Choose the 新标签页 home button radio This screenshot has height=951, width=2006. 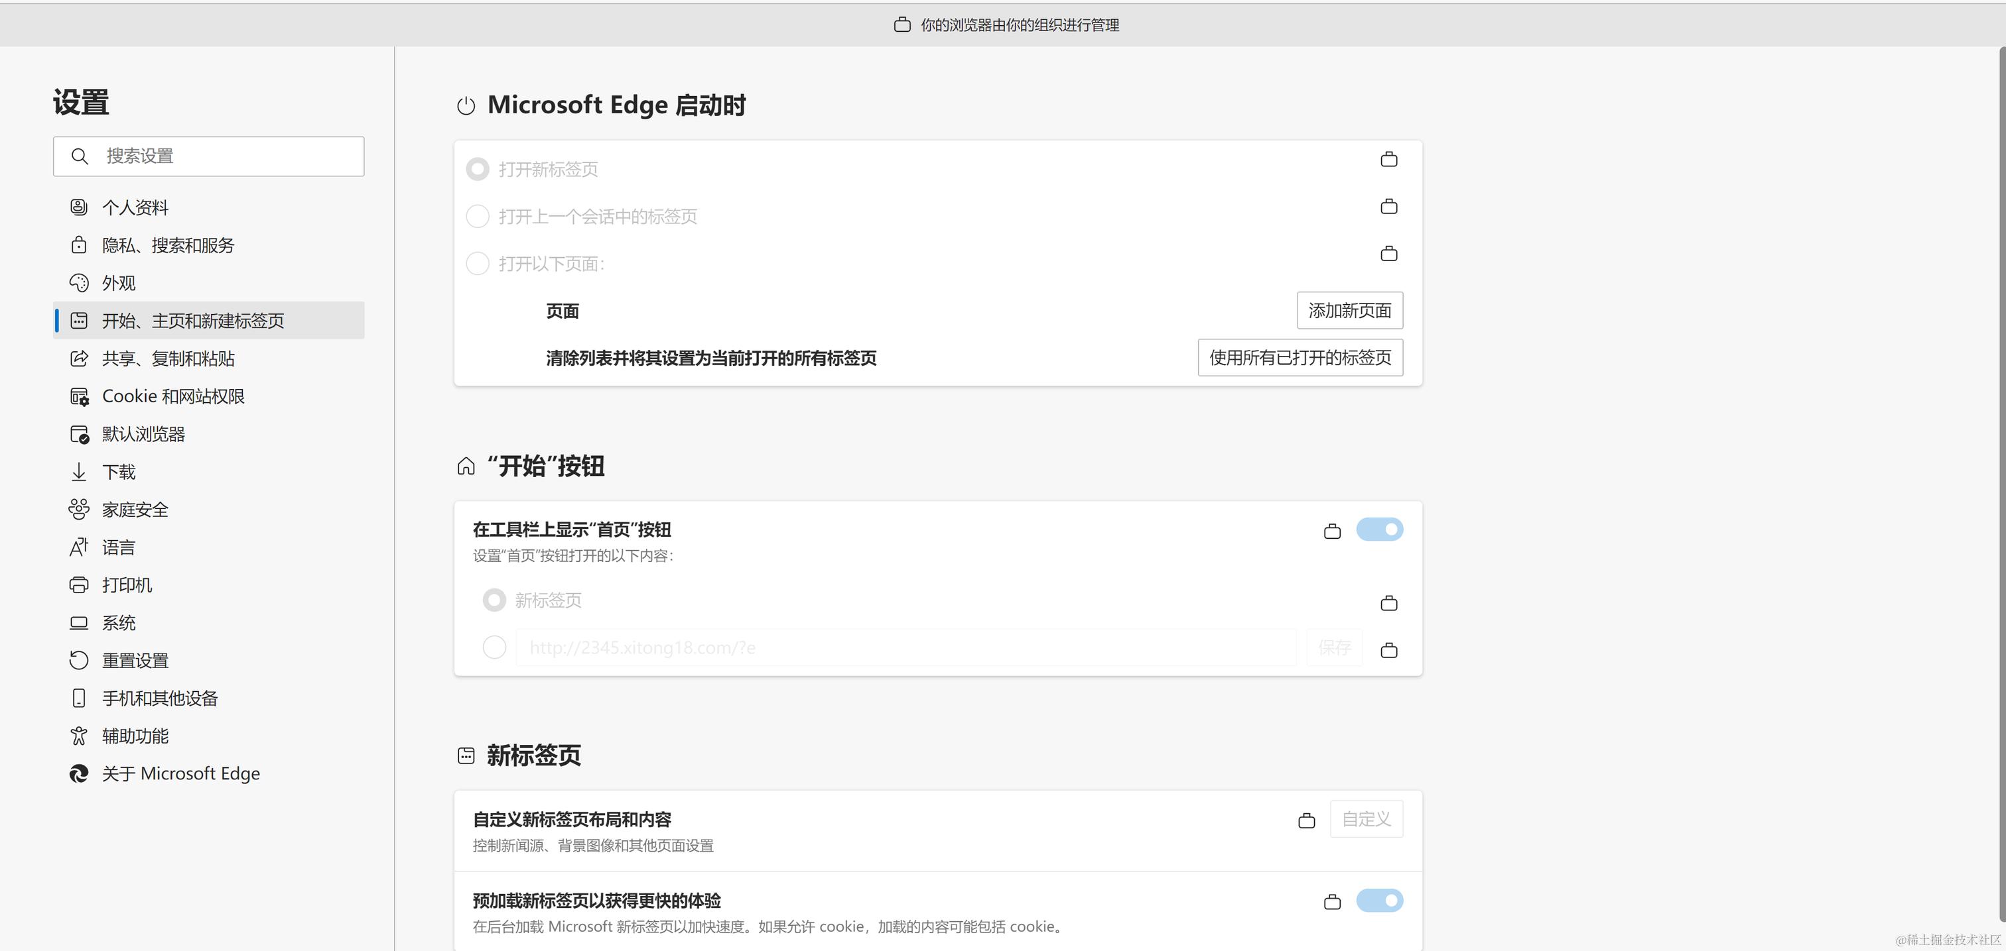tap(494, 600)
